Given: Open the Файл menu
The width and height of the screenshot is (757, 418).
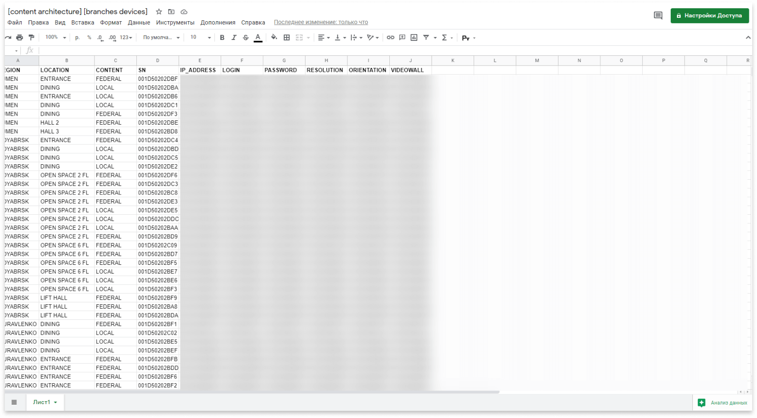Looking at the screenshot, I should click(x=15, y=23).
